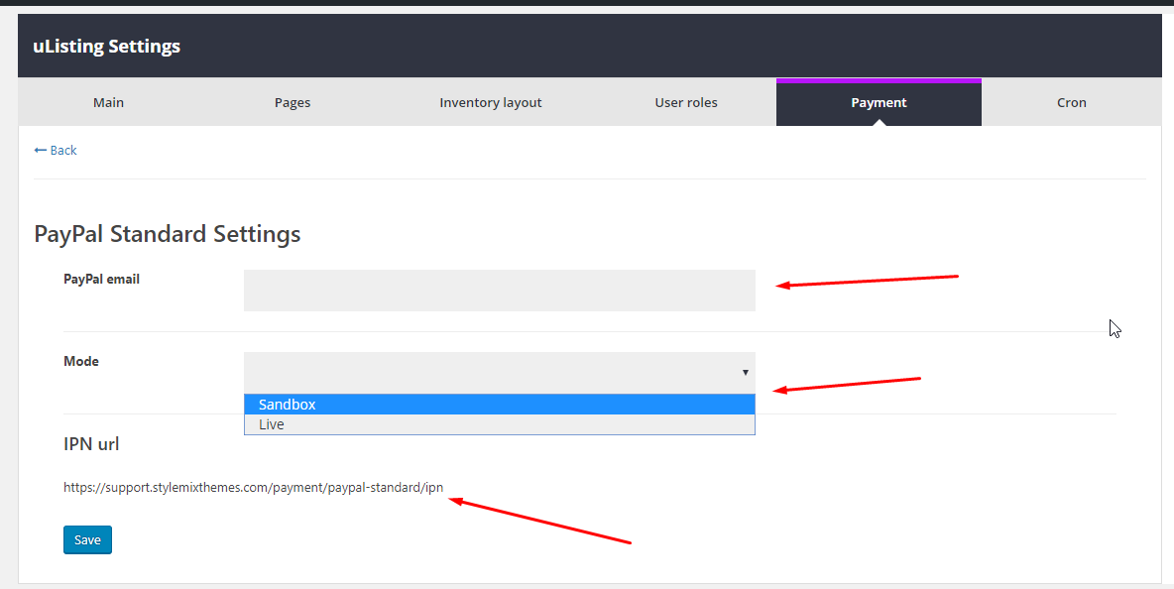Open the Mode dropdown
This screenshot has width=1174, height=589.
click(x=500, y=373)
